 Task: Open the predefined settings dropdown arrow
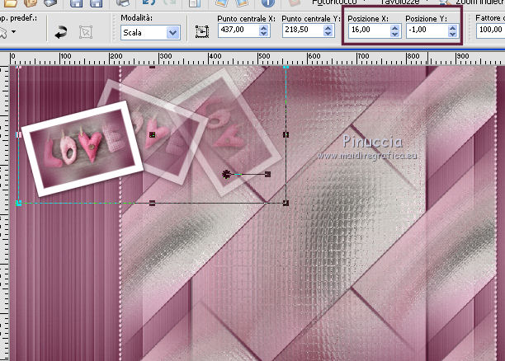[x=13, y=32]
